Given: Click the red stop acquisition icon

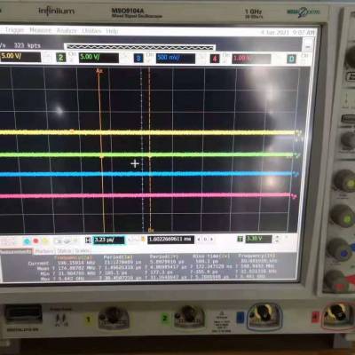Looking at the screenshot, I should click(35, 241).
